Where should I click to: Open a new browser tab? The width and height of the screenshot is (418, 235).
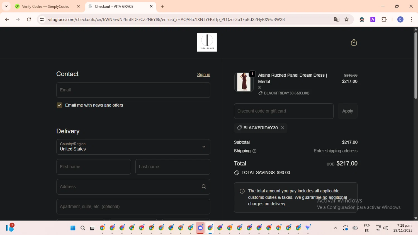pyautogui.click(x=162, y=6)
